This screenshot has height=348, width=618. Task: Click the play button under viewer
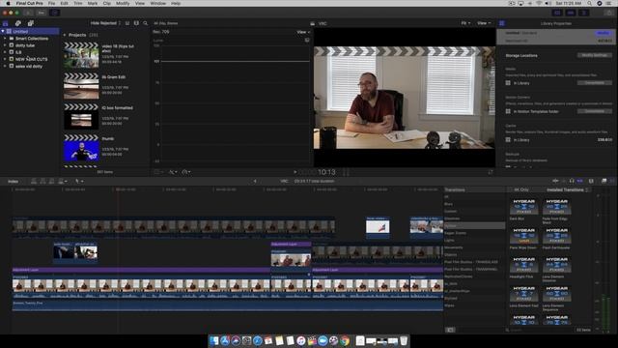(295, 172)
